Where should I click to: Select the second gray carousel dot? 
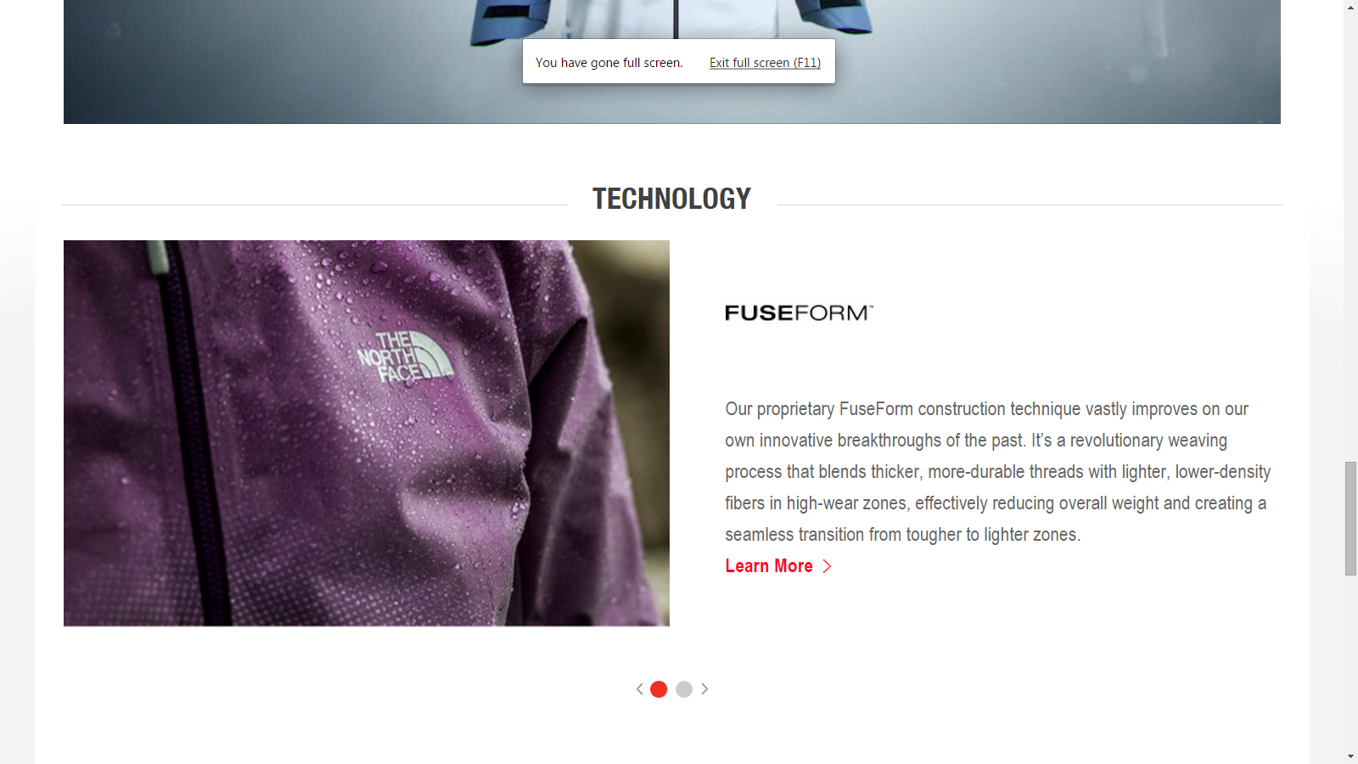(684, 689)
